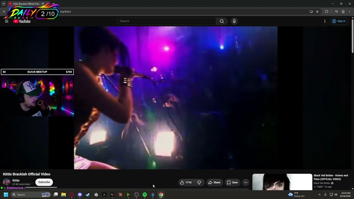This screenshot has width=354, height=199.
Task: Dislike the Kittie Brackish video
Action: point(199,182)
